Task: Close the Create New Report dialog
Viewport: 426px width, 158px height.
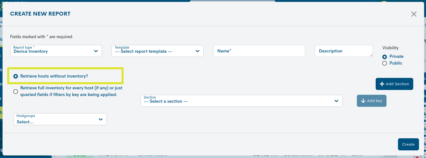Action: click(x=414, y=14)
